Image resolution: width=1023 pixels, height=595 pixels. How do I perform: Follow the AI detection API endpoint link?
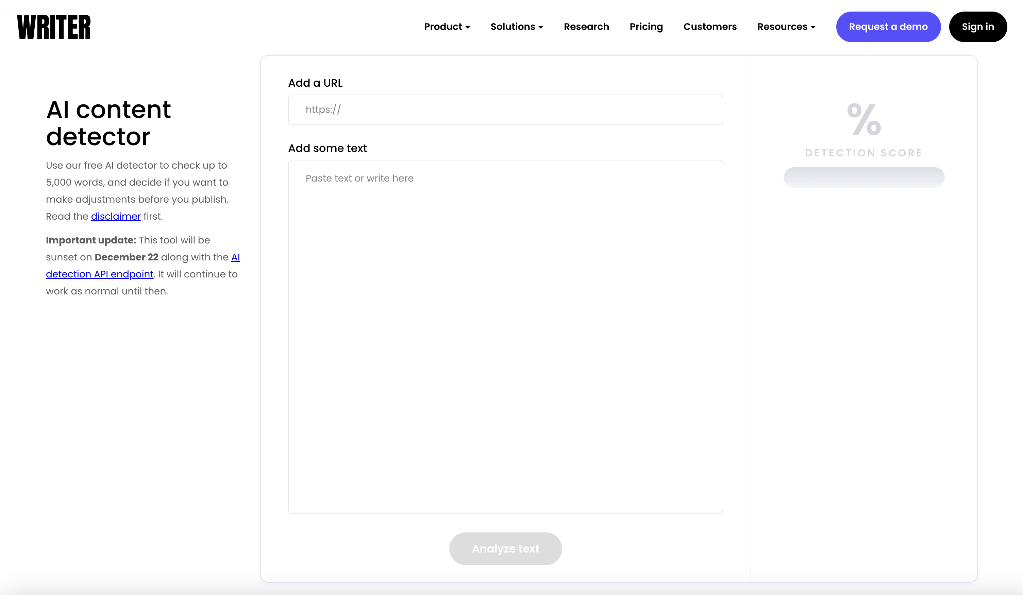[x=99, y=274]
